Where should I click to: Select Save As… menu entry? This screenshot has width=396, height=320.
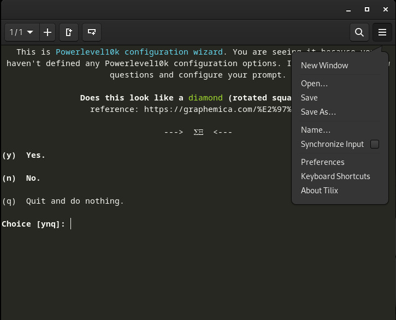340,112
